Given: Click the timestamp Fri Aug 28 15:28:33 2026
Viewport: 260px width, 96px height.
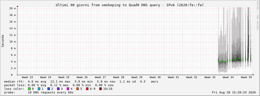Looking at the screenshot, I should click(234, 92).
